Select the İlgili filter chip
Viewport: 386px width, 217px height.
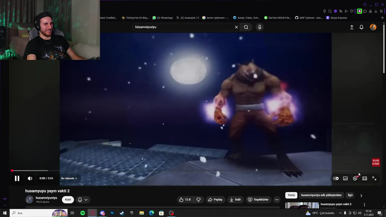pyautogui.click(x=350, y=195)
